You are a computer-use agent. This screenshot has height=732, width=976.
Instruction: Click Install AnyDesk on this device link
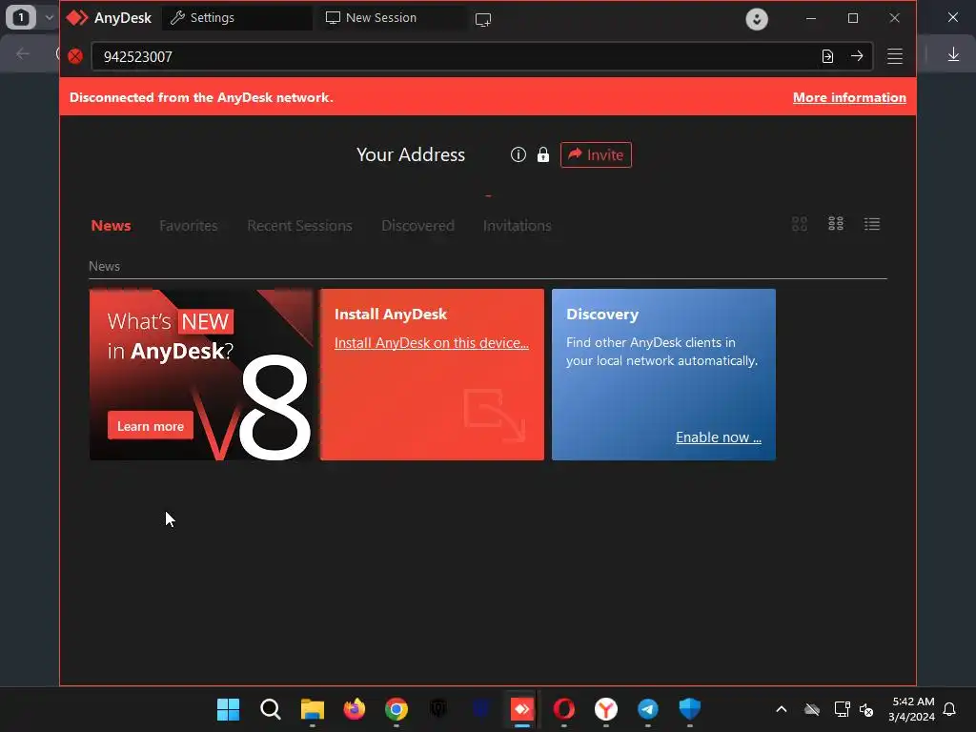432,343
